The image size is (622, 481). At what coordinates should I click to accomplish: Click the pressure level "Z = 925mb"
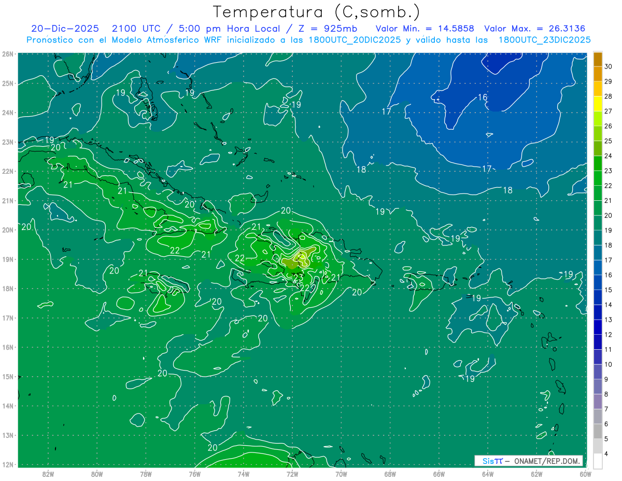327,29
